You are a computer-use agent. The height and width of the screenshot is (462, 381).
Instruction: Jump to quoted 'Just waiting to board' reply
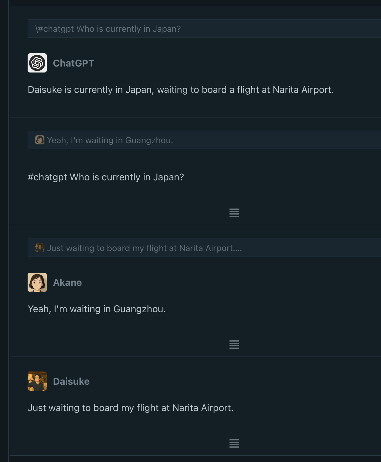point(144,248)
